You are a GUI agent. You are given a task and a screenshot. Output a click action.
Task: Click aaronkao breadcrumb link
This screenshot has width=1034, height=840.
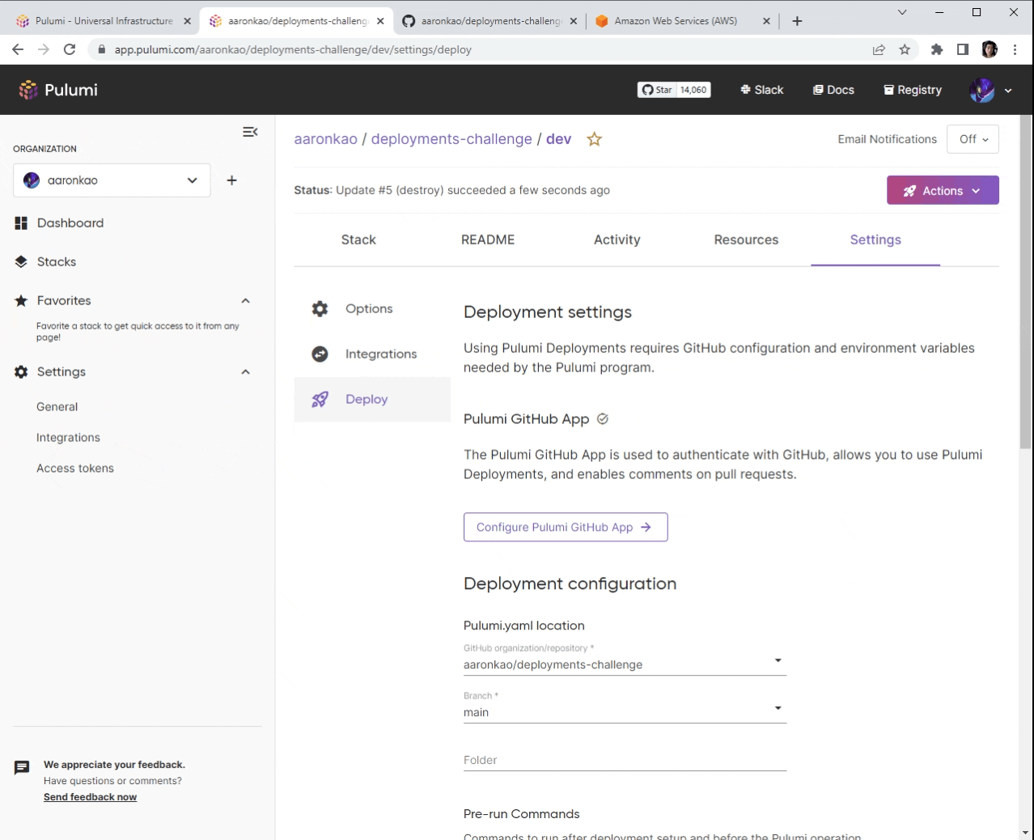(x=325, y=139)
